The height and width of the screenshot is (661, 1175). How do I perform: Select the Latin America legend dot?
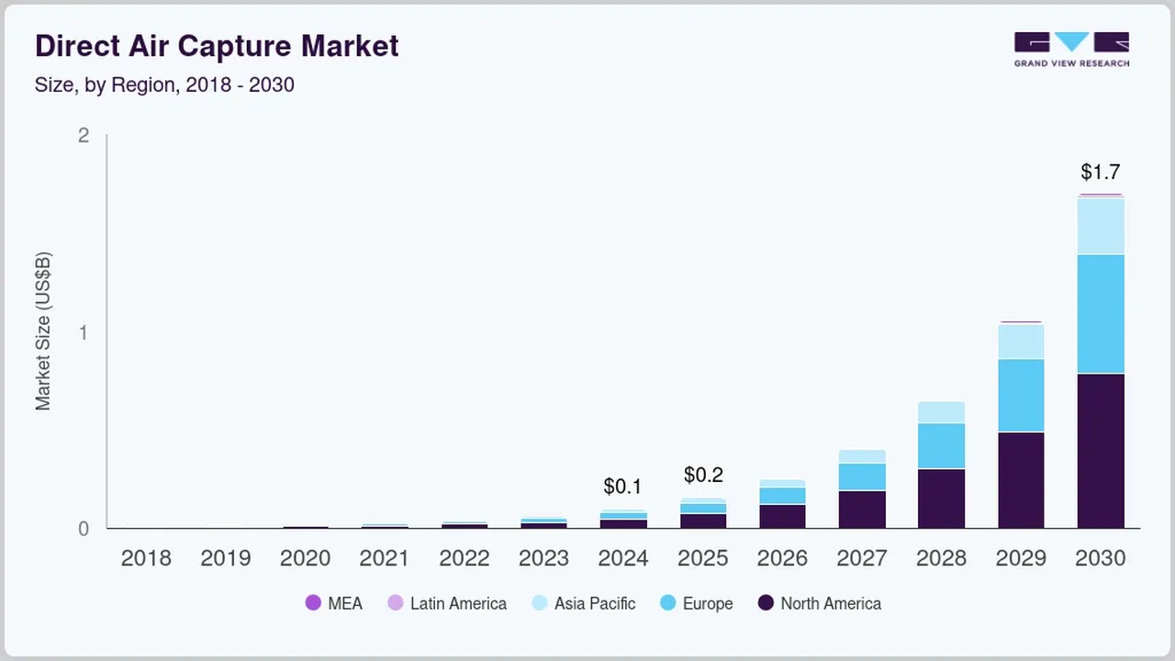(x=395, y=603)
